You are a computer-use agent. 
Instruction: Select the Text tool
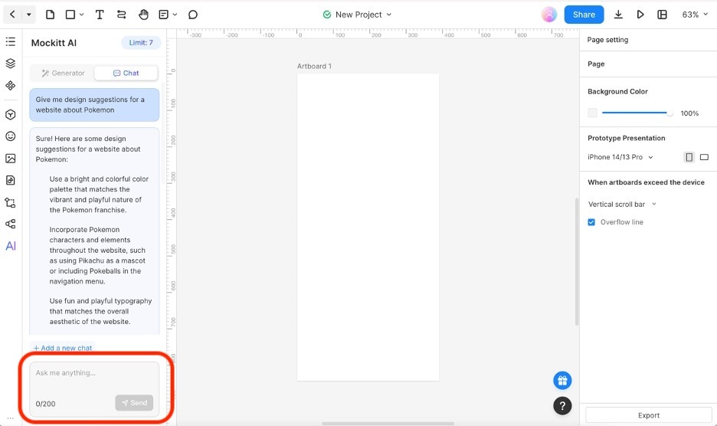coord(100,15)
